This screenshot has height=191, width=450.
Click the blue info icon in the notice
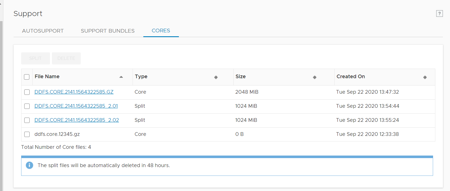point(29,165)
